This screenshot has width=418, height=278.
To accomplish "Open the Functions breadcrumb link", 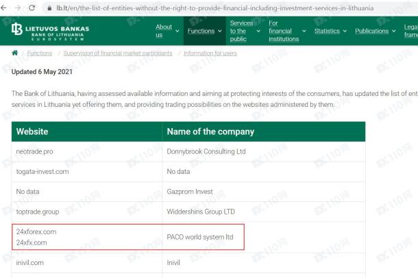I will coord(40,53).
